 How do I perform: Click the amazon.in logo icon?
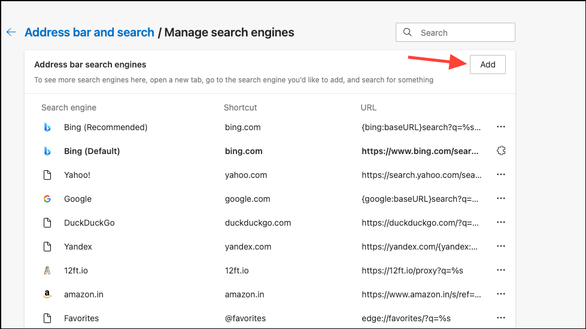47,294
